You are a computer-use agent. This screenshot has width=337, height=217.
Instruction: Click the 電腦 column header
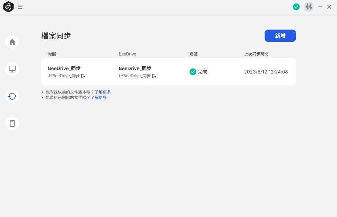click(x=52, y=54)
